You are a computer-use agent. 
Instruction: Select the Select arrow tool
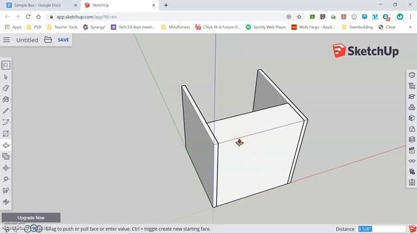point(6,77)
